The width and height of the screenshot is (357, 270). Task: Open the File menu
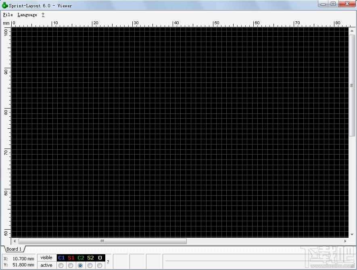(8, 15)
